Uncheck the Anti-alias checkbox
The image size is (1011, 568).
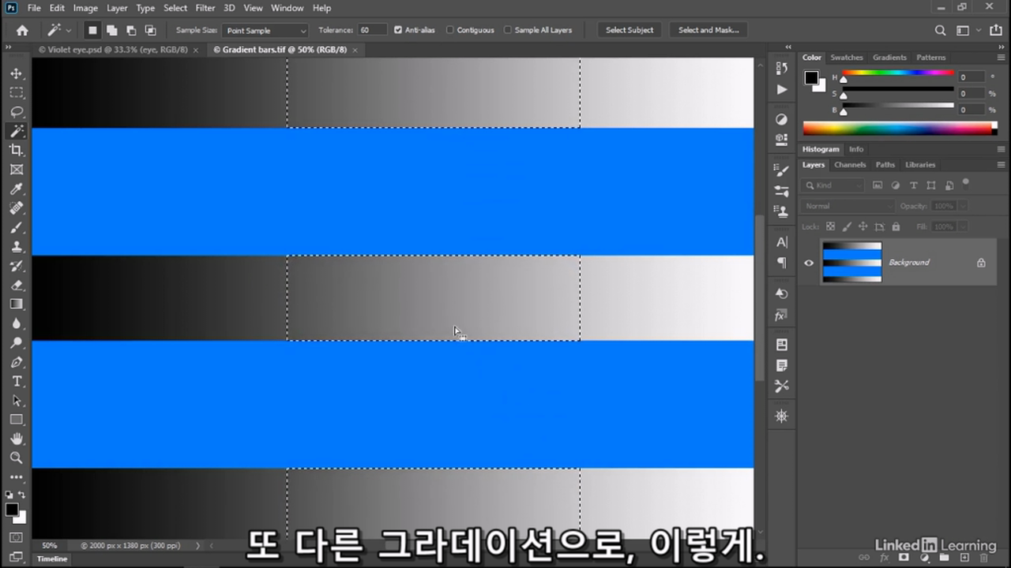coord(398,30)
